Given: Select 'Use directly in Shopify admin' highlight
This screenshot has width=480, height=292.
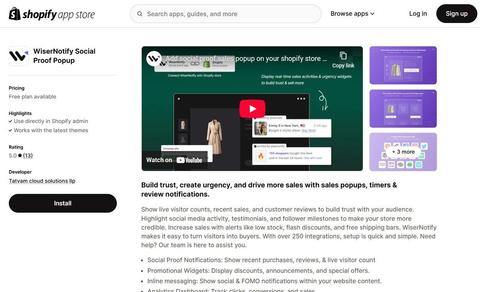Looking at the screenshot, I should pos(51,121).
